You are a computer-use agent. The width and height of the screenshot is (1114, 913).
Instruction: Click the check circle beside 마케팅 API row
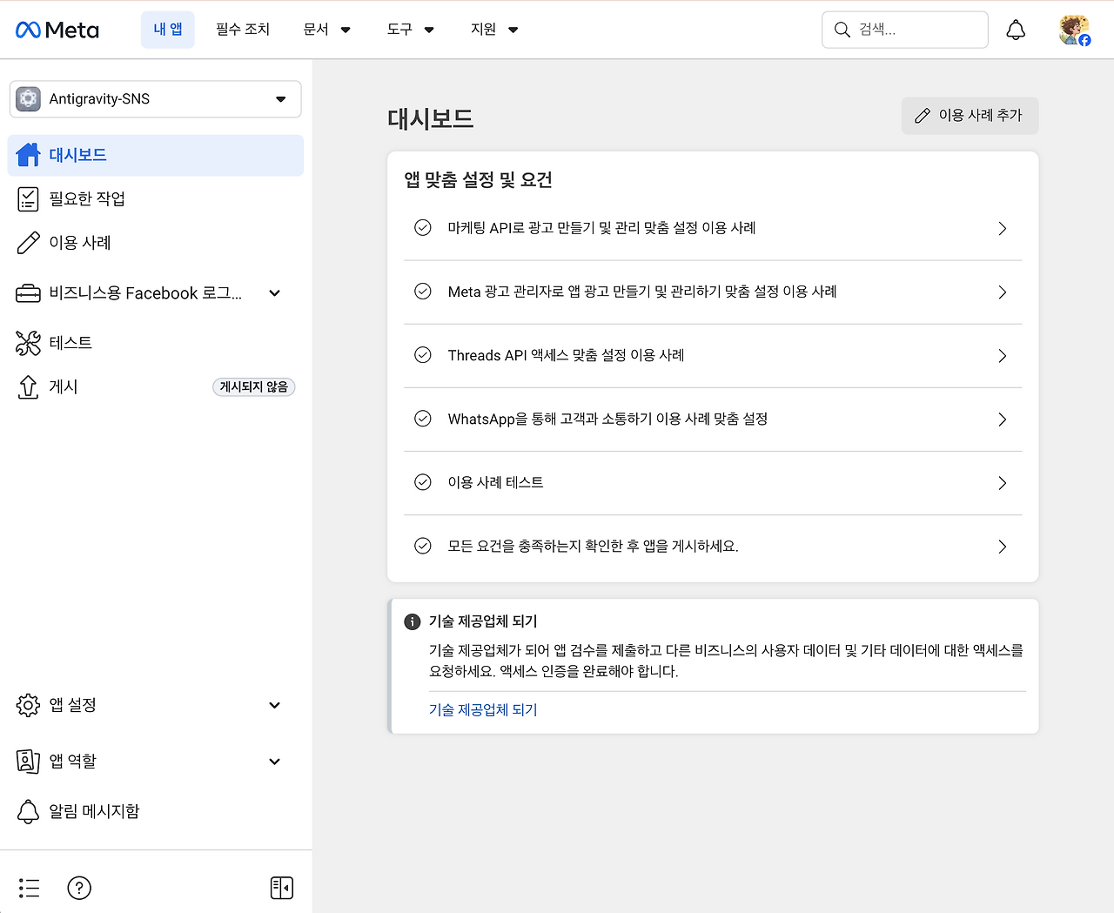coord(423,228)
